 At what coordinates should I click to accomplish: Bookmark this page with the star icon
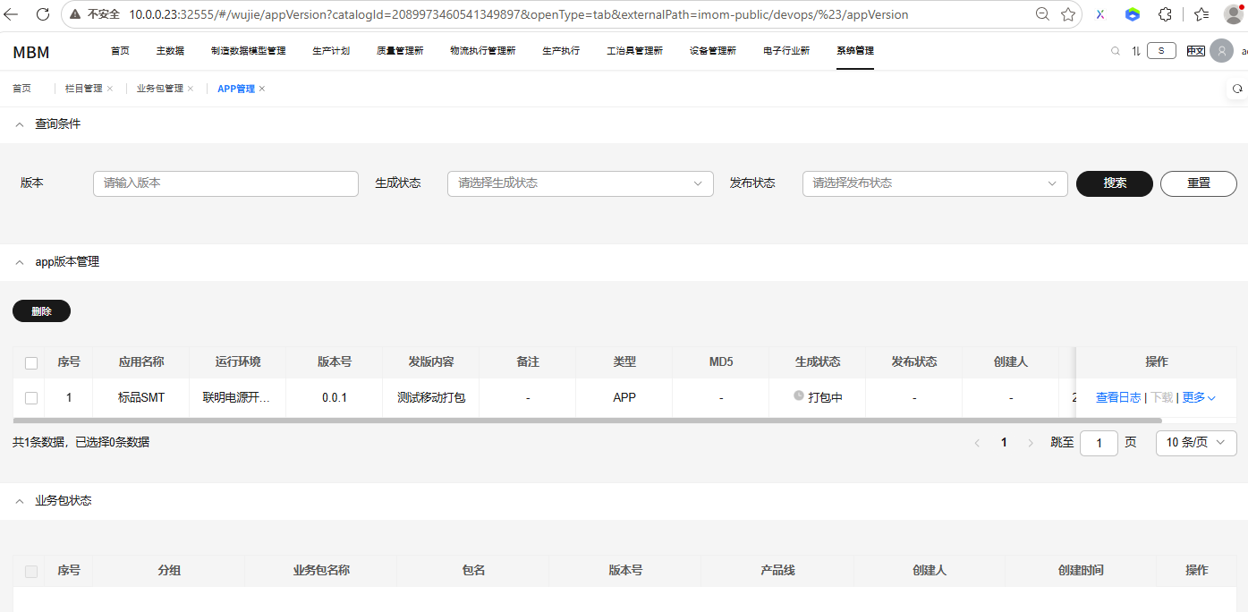click(x=1068, y=14)
